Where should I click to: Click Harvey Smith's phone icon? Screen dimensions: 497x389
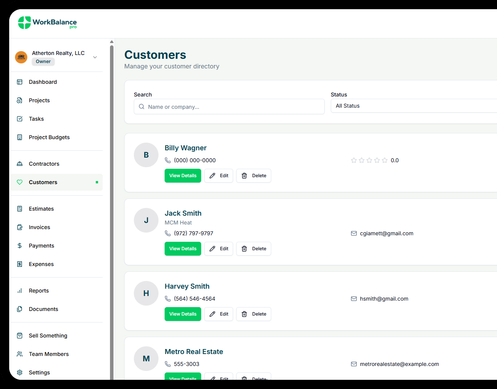tap(168, 299)
